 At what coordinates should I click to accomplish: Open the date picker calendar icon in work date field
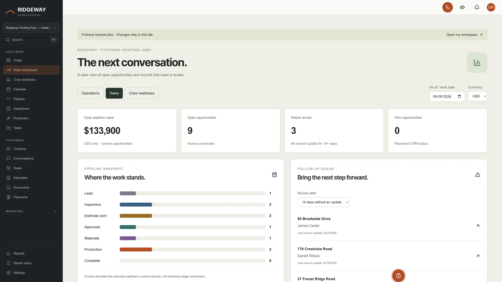tap(459, 97)
